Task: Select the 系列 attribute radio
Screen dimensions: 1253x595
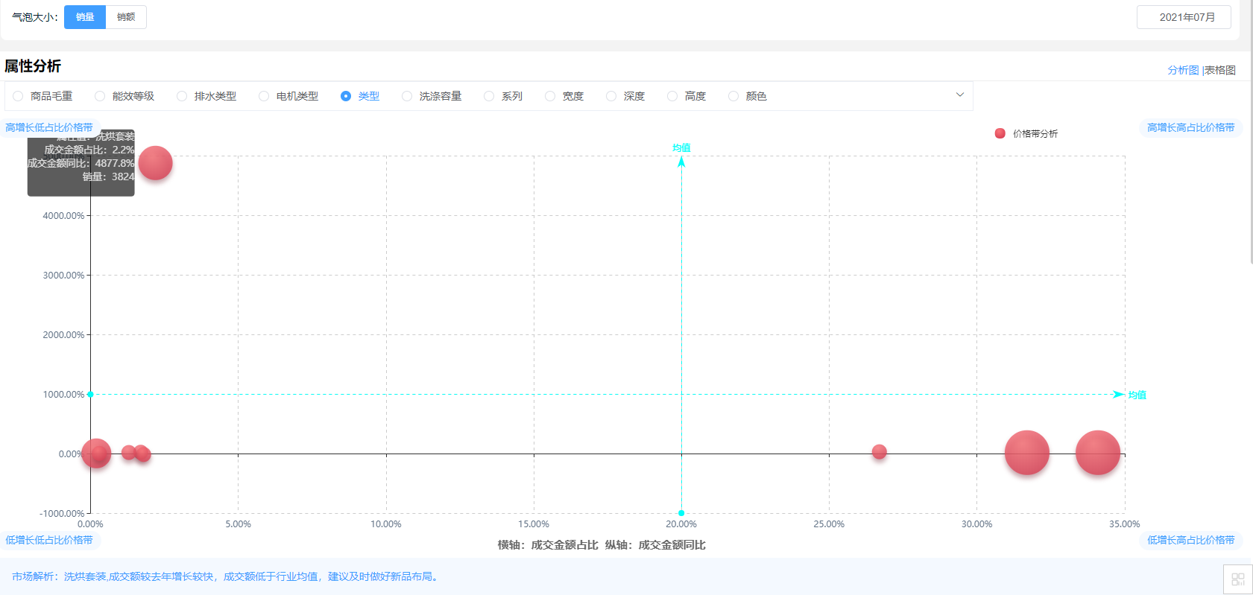Action: (489, 96)
